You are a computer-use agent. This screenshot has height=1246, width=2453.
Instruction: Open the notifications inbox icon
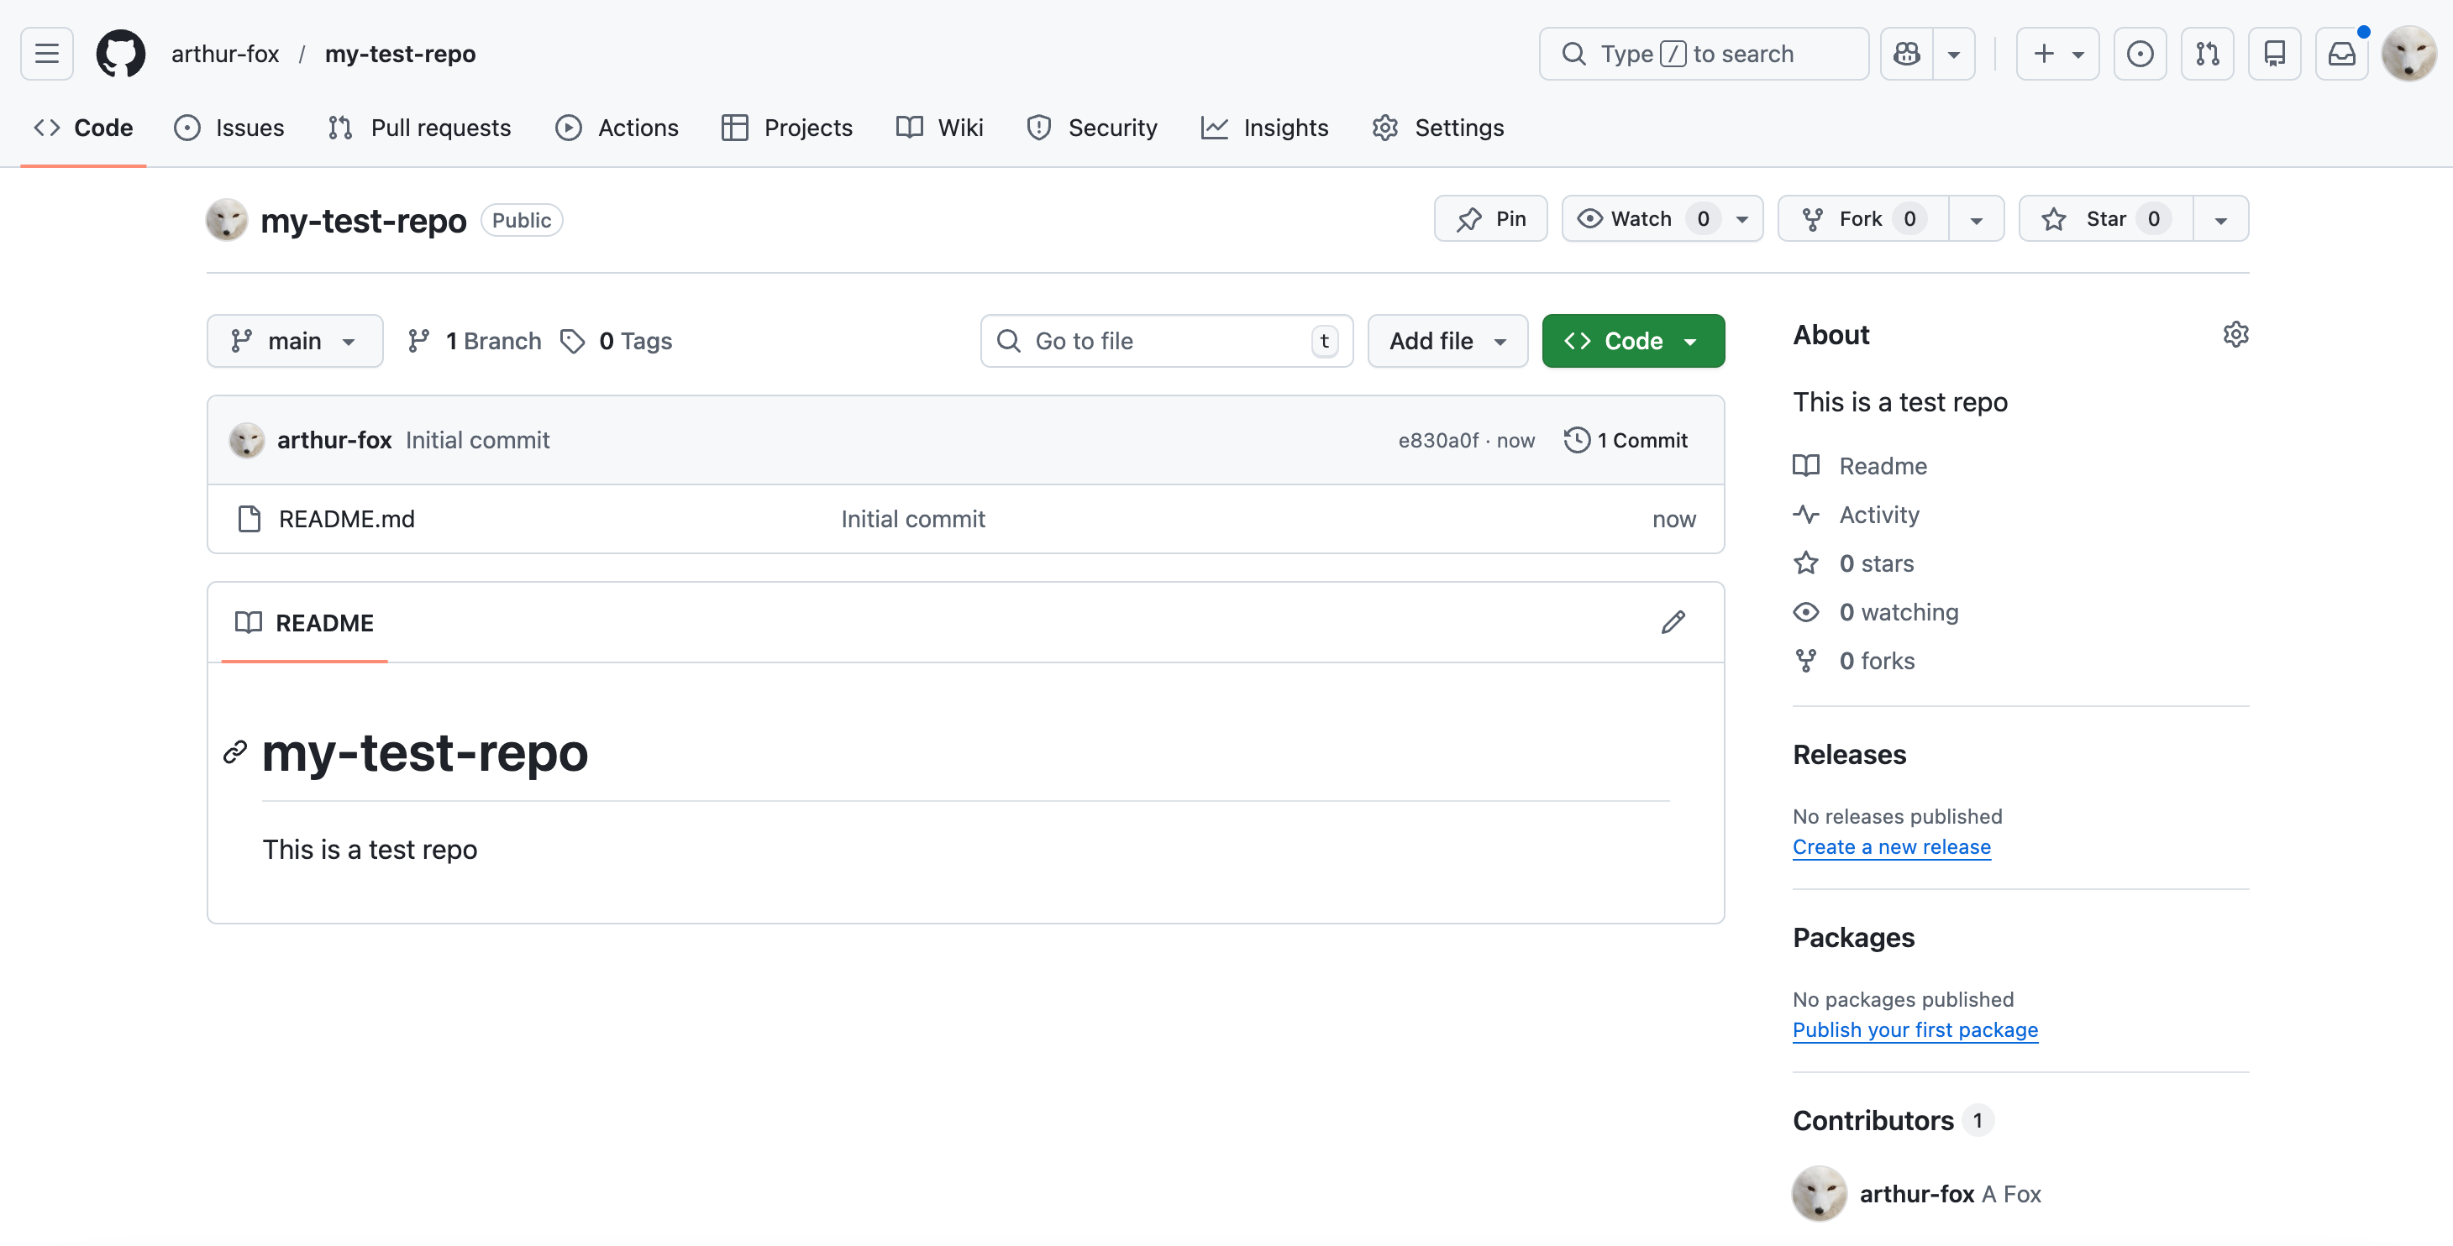[2341, 55]
